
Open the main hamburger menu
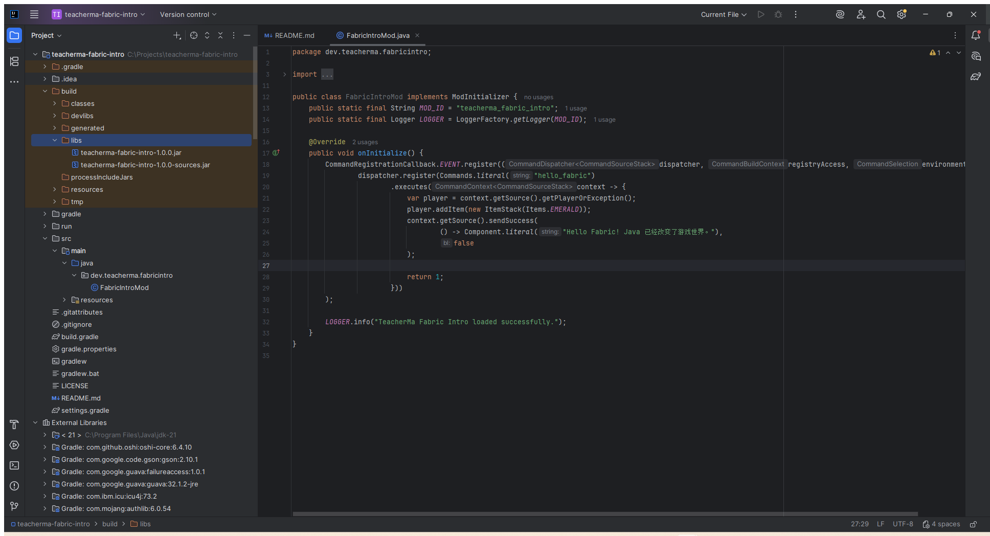point(34,14)
